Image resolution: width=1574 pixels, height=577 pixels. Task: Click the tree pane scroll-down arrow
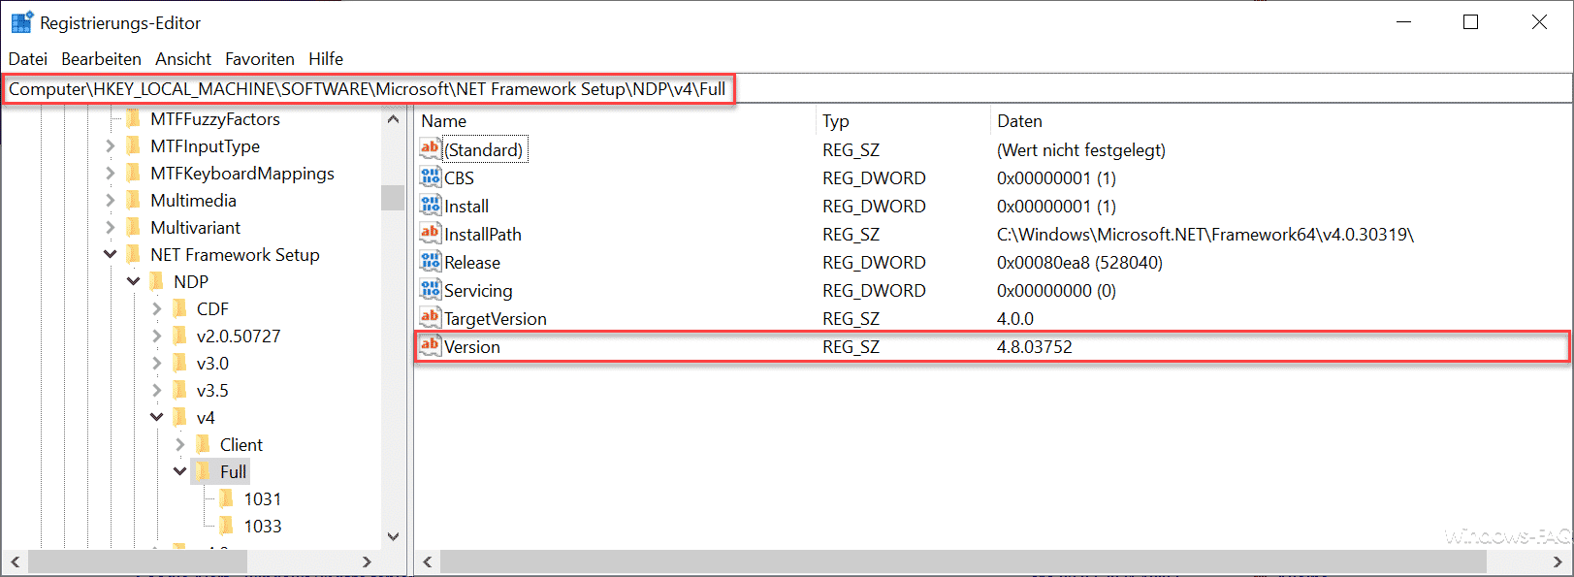pos(393,536)
